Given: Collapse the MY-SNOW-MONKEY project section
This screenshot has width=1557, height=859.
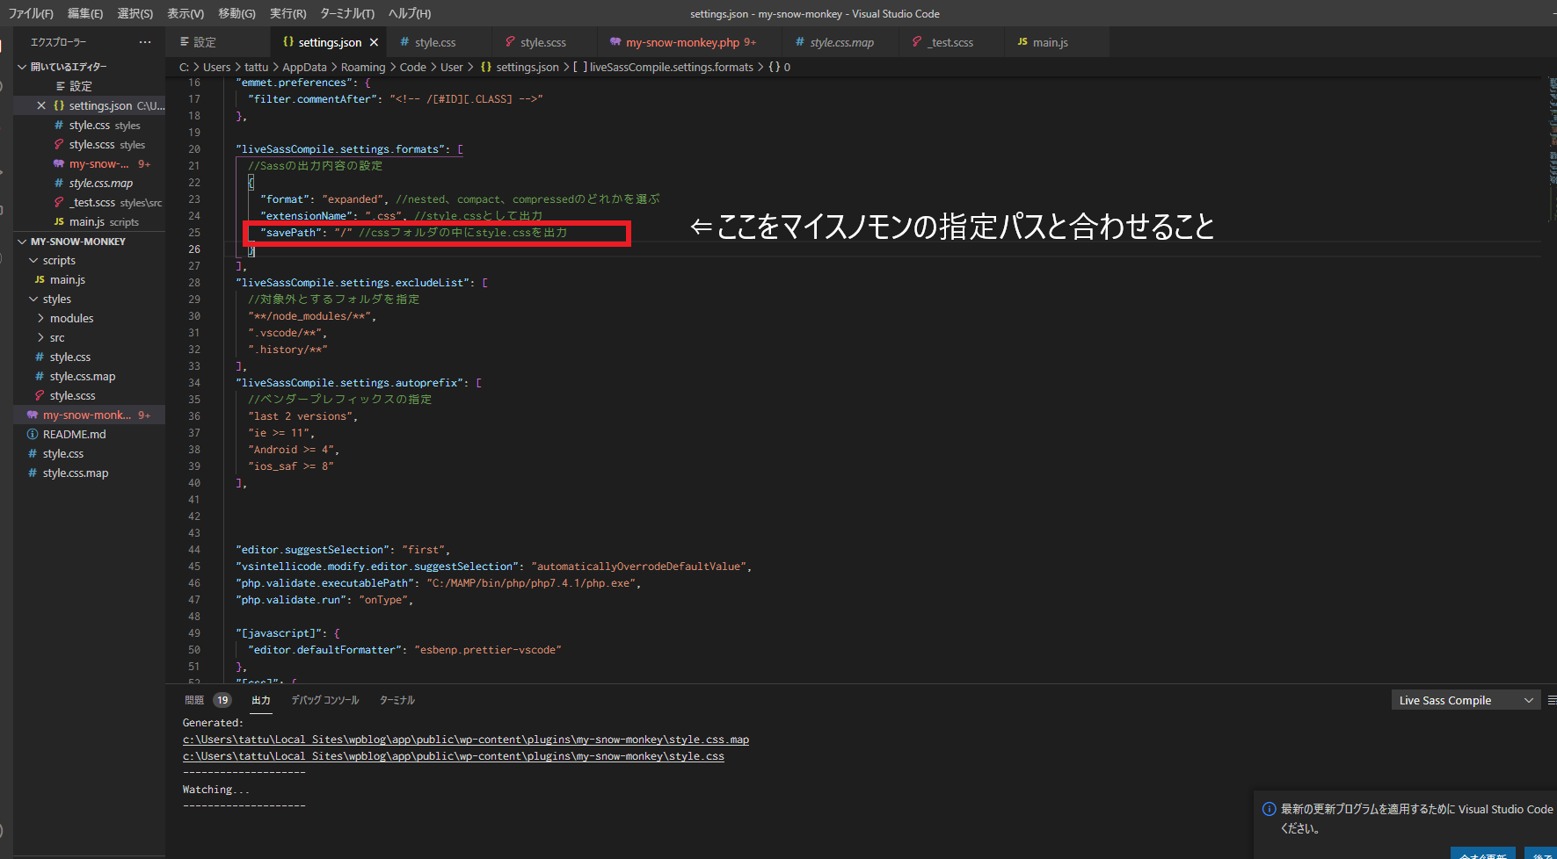Looking at the screenshot, I should click(x=90, y=242).
